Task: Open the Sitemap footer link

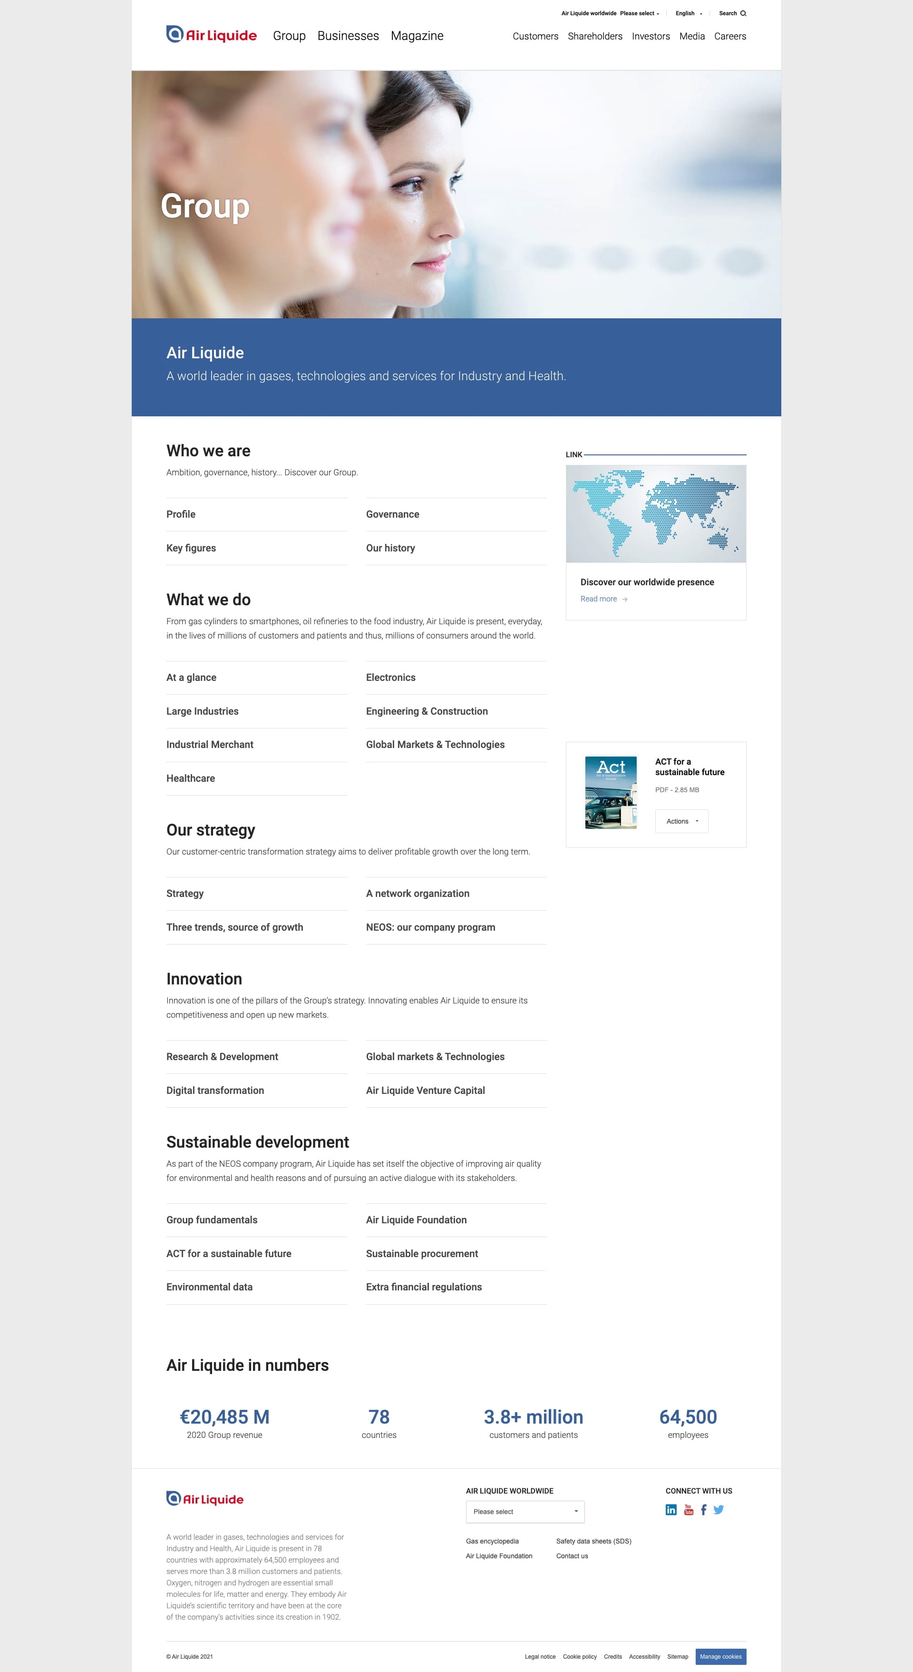Action: click(x=678, y=1656)
